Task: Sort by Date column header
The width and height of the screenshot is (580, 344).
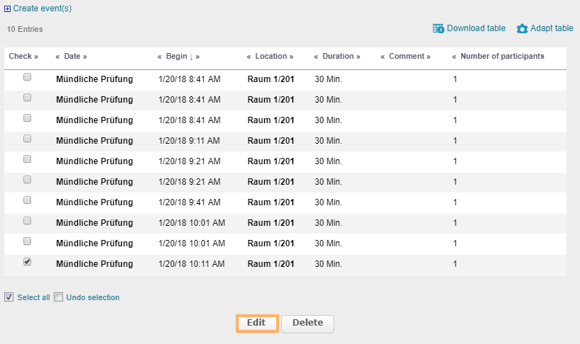Action: tap(72, 57)
